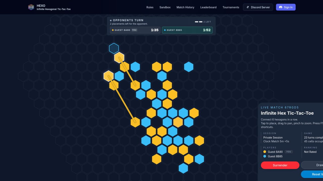
Task: Click the Sign In button
Action: (286, 7)
